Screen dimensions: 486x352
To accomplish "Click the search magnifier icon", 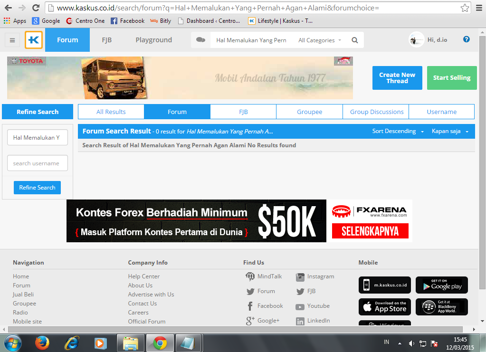I will pyautogui.click(x=354, y=40).
